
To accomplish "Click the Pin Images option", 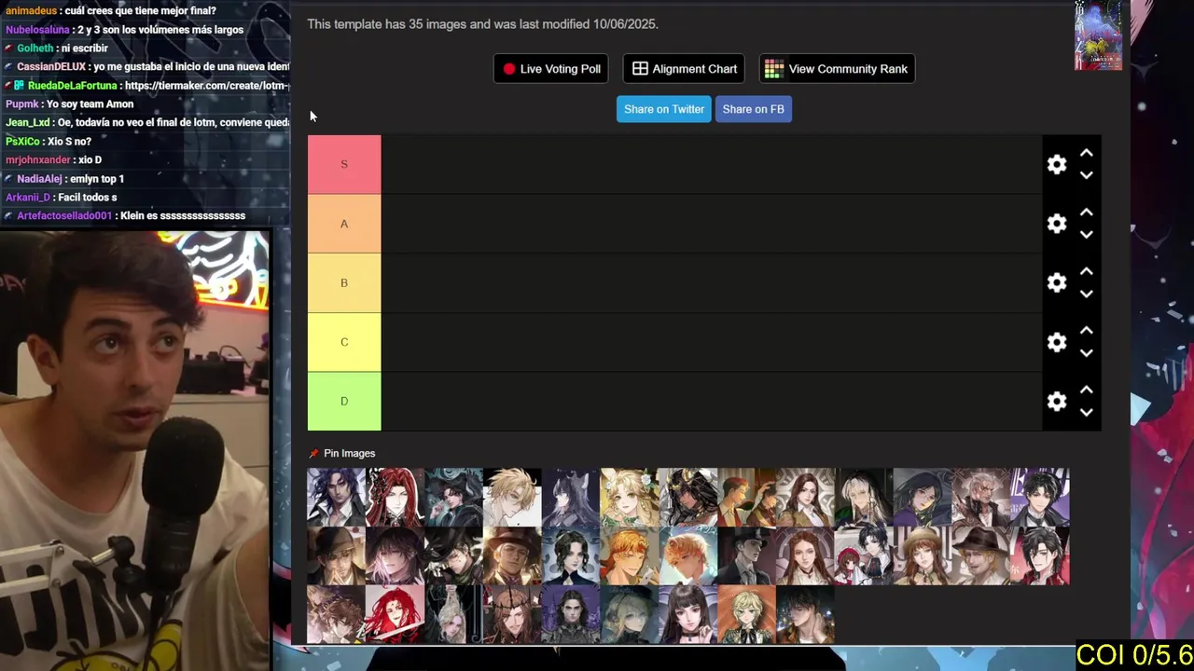I will pos(349,453).
